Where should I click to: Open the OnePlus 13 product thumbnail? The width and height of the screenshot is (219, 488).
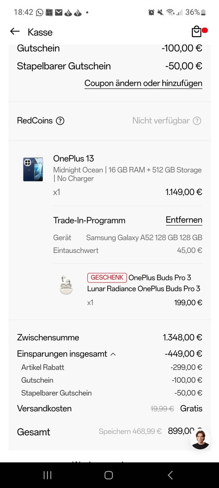click(33, 169)
